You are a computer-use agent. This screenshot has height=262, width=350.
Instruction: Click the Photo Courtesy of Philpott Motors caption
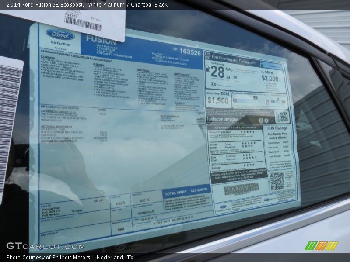coord(70,257)
